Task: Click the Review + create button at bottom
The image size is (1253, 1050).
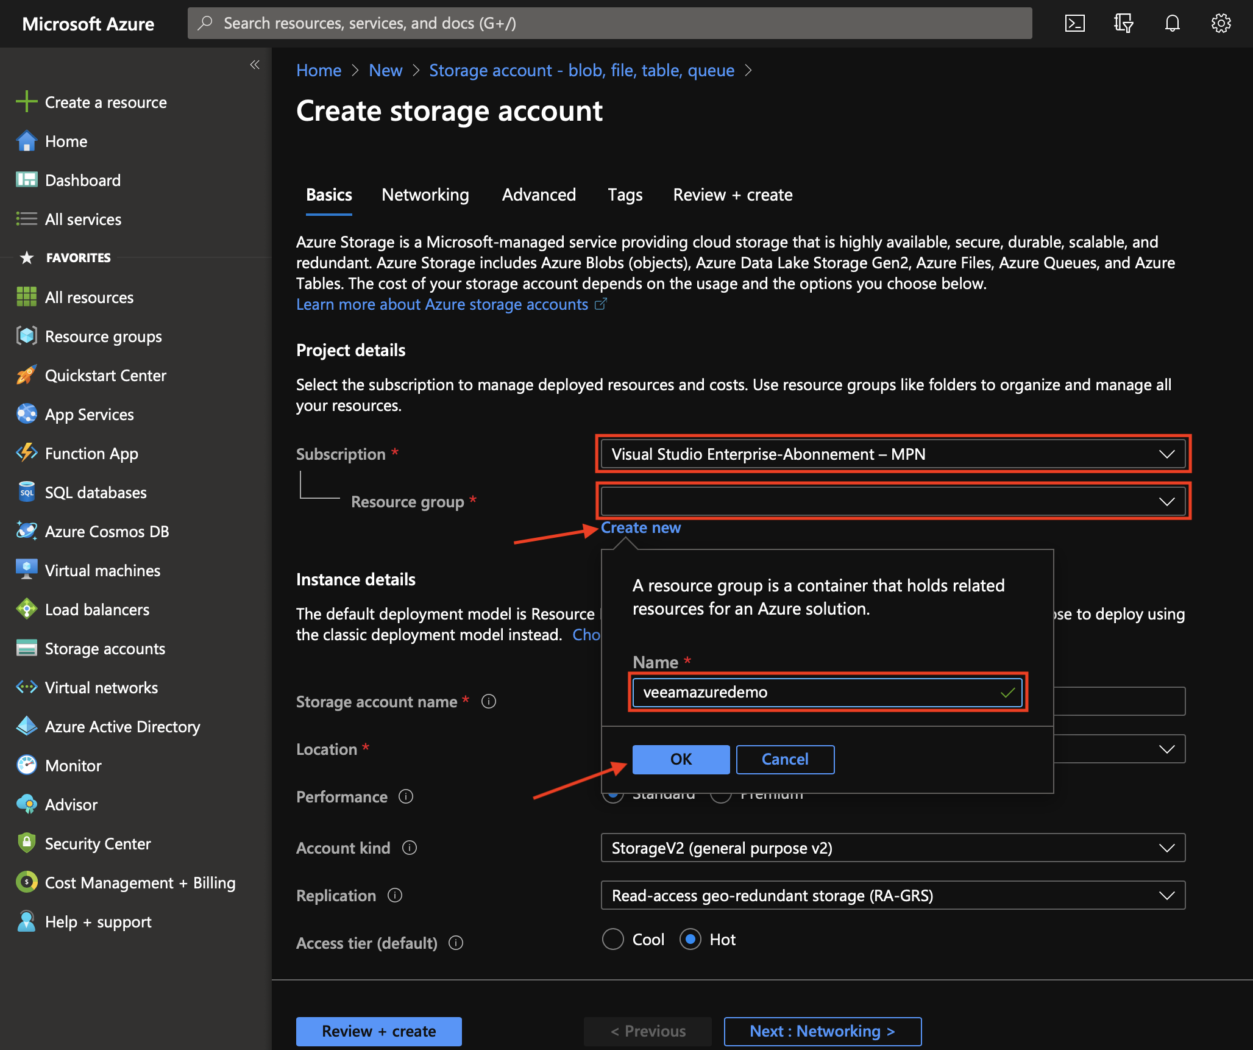Action: click(378, 1031)
